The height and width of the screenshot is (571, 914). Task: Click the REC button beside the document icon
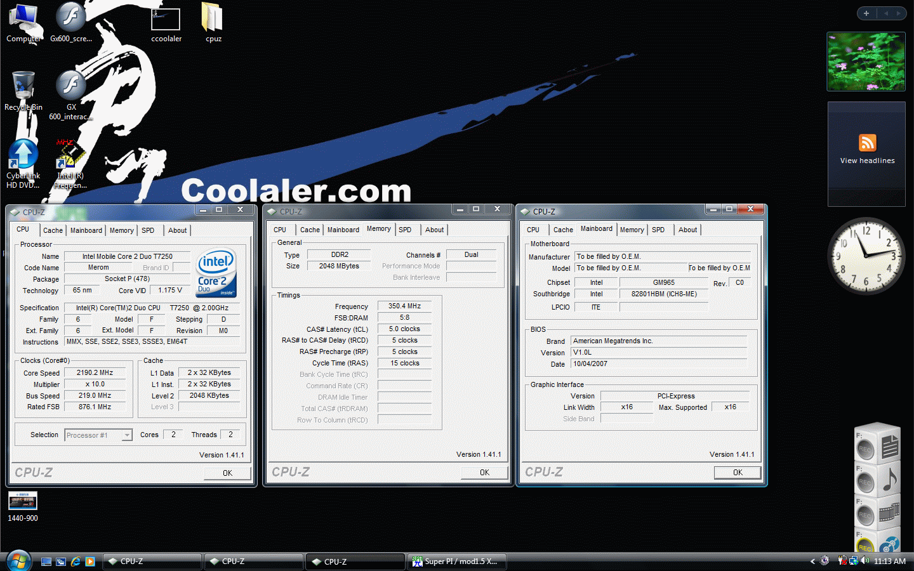865,449
